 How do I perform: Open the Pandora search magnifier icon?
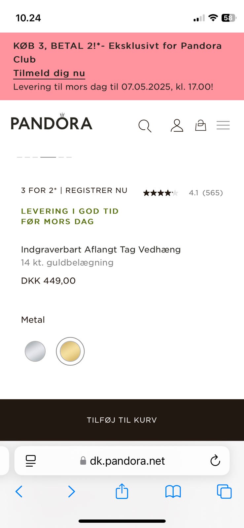pyautogui.click(x=145, y=126)
